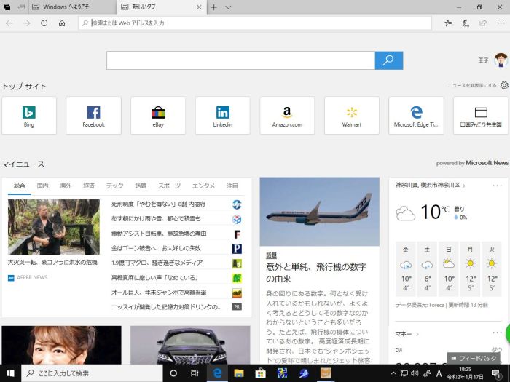Click the add notes pen icon

(466, 23)
